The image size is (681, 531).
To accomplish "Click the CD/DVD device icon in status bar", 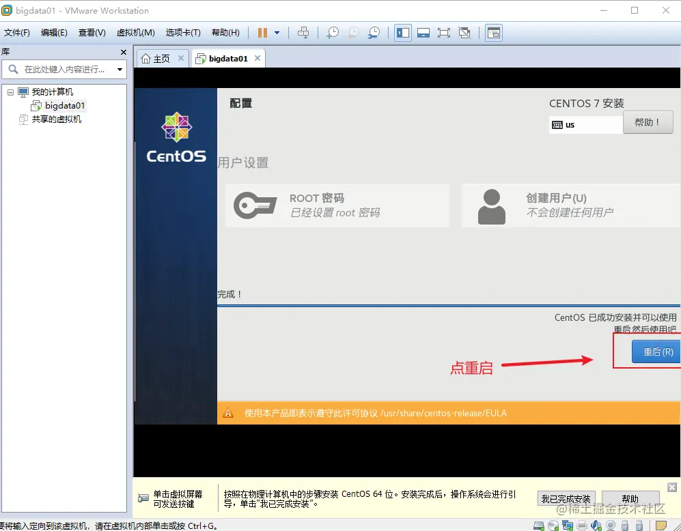I will point(553,525).
